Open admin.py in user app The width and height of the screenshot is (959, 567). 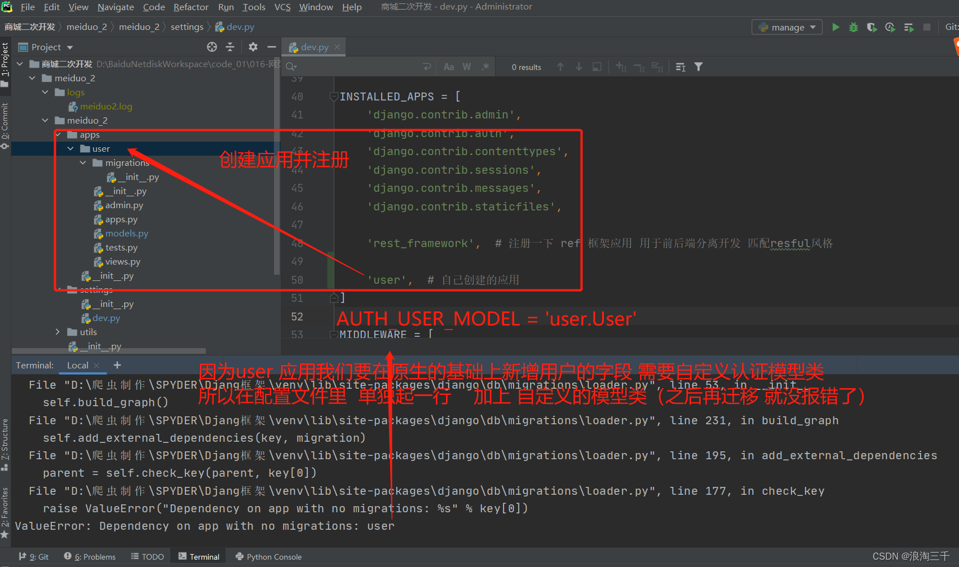pyautogui.click(x=124, y=205)
